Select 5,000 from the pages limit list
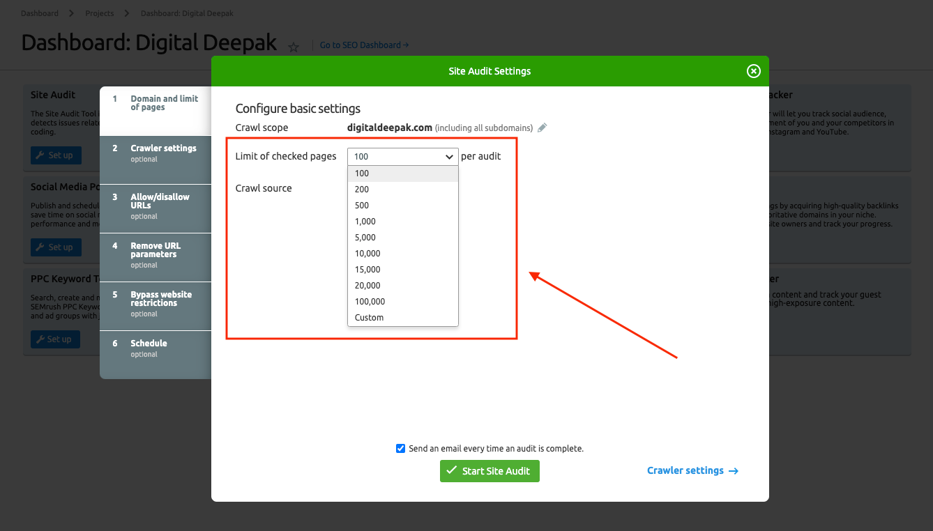Viewport: 933px width, 531px height. click(367, 237)
